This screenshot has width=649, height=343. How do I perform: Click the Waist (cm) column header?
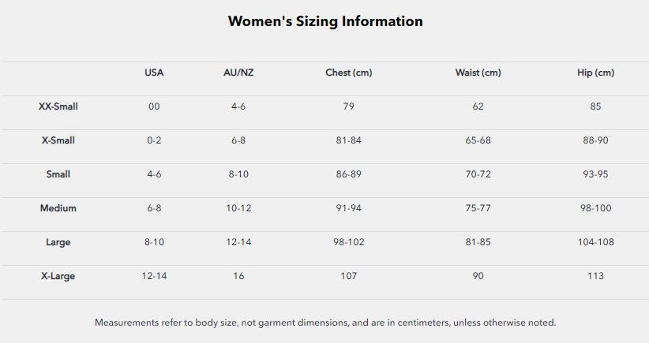pos(478,73)
